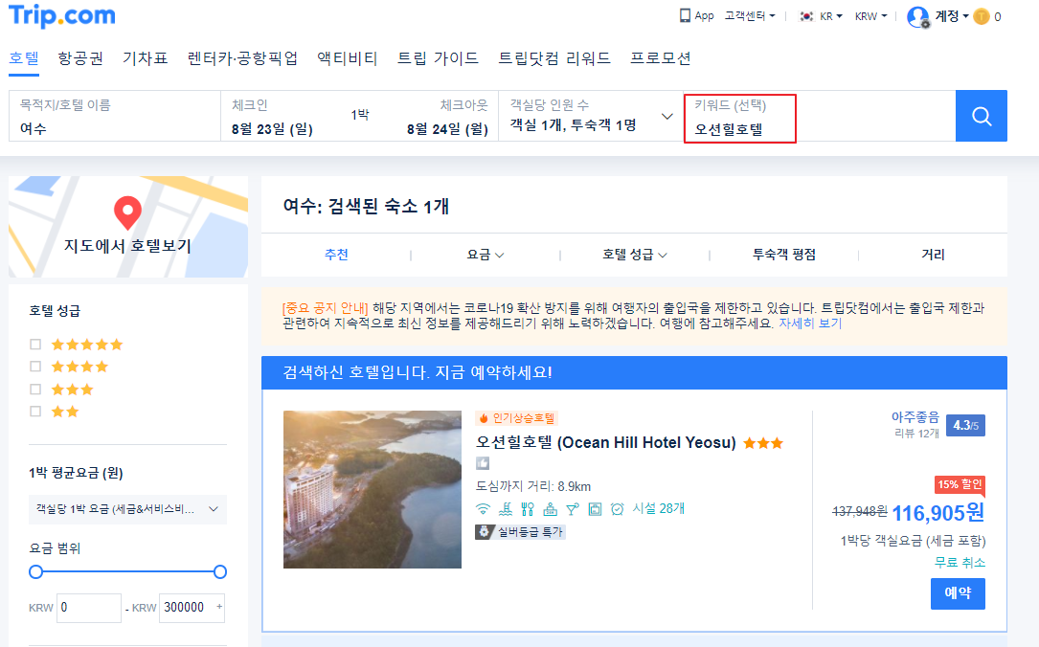Click the restaurant fork-and-knife icon
Viewport: 1039px width, 647px height.
[528, 508]
